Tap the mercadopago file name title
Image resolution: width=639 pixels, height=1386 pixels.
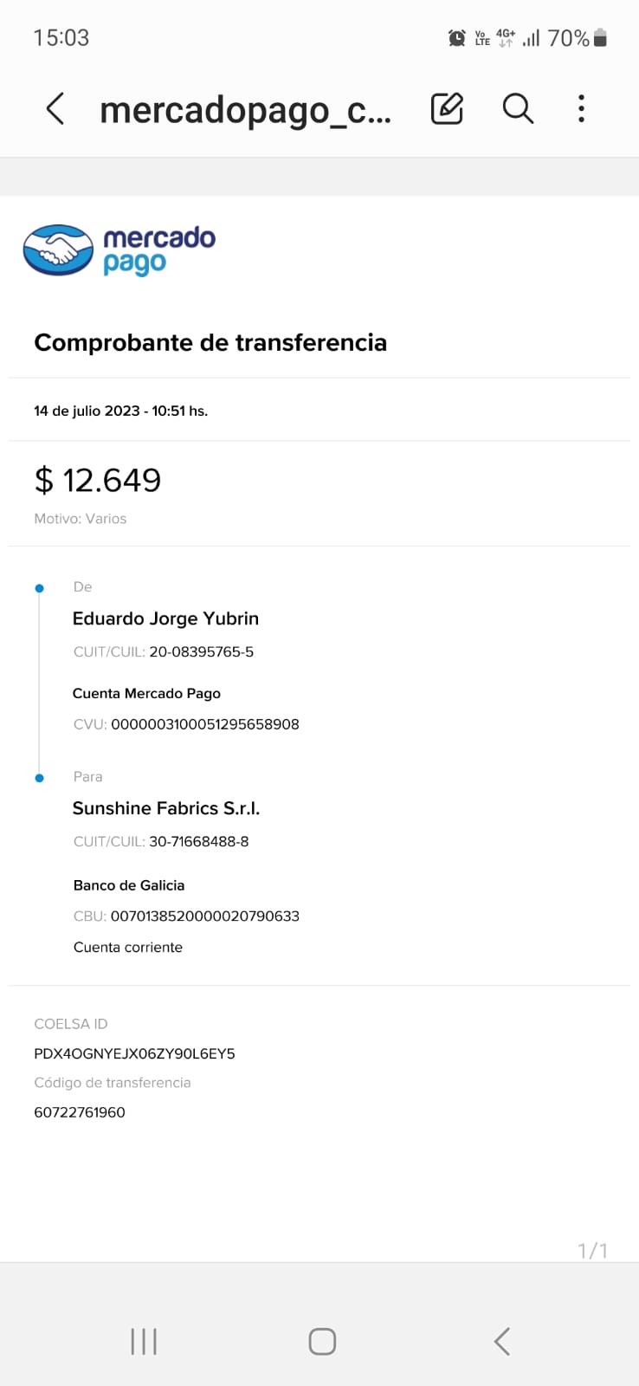coord(245,110)
